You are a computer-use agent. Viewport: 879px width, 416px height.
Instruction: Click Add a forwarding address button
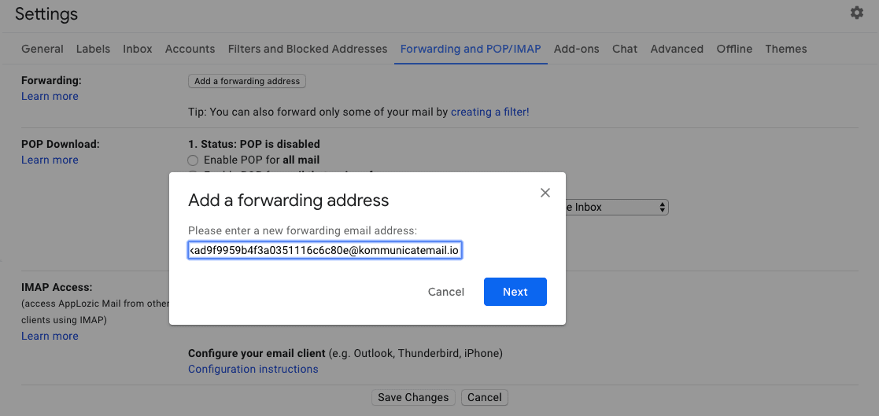click(247, 81)
